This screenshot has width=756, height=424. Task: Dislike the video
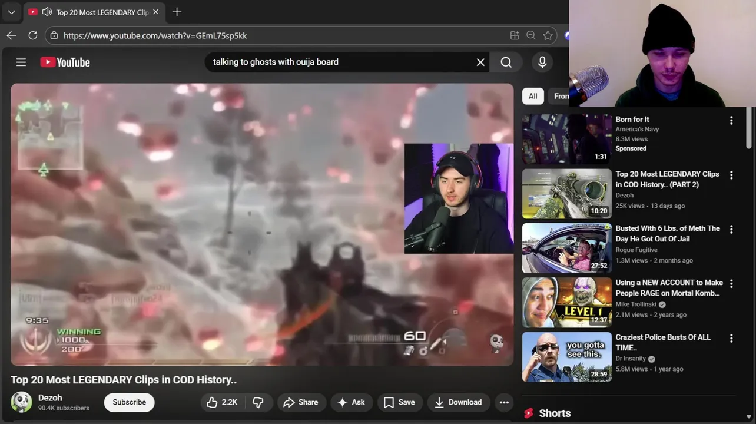(x=258, y=402)
